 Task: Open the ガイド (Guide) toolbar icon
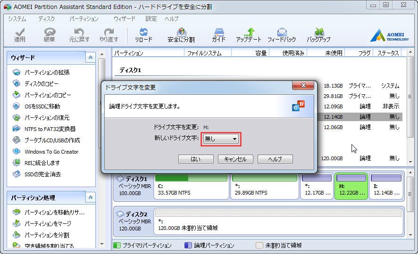click(x=218, y=35)
